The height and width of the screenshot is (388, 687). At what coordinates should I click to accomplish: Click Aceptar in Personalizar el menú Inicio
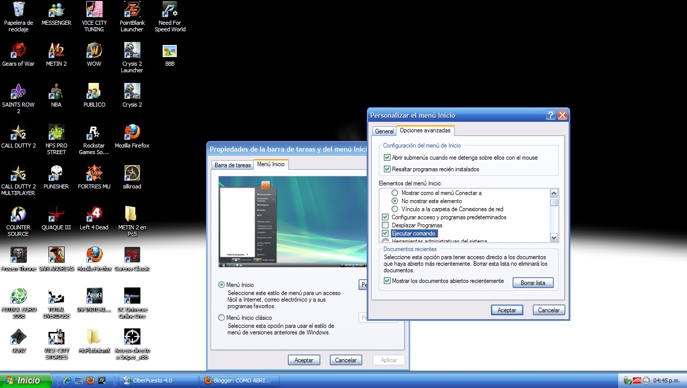tap(507, 310)
